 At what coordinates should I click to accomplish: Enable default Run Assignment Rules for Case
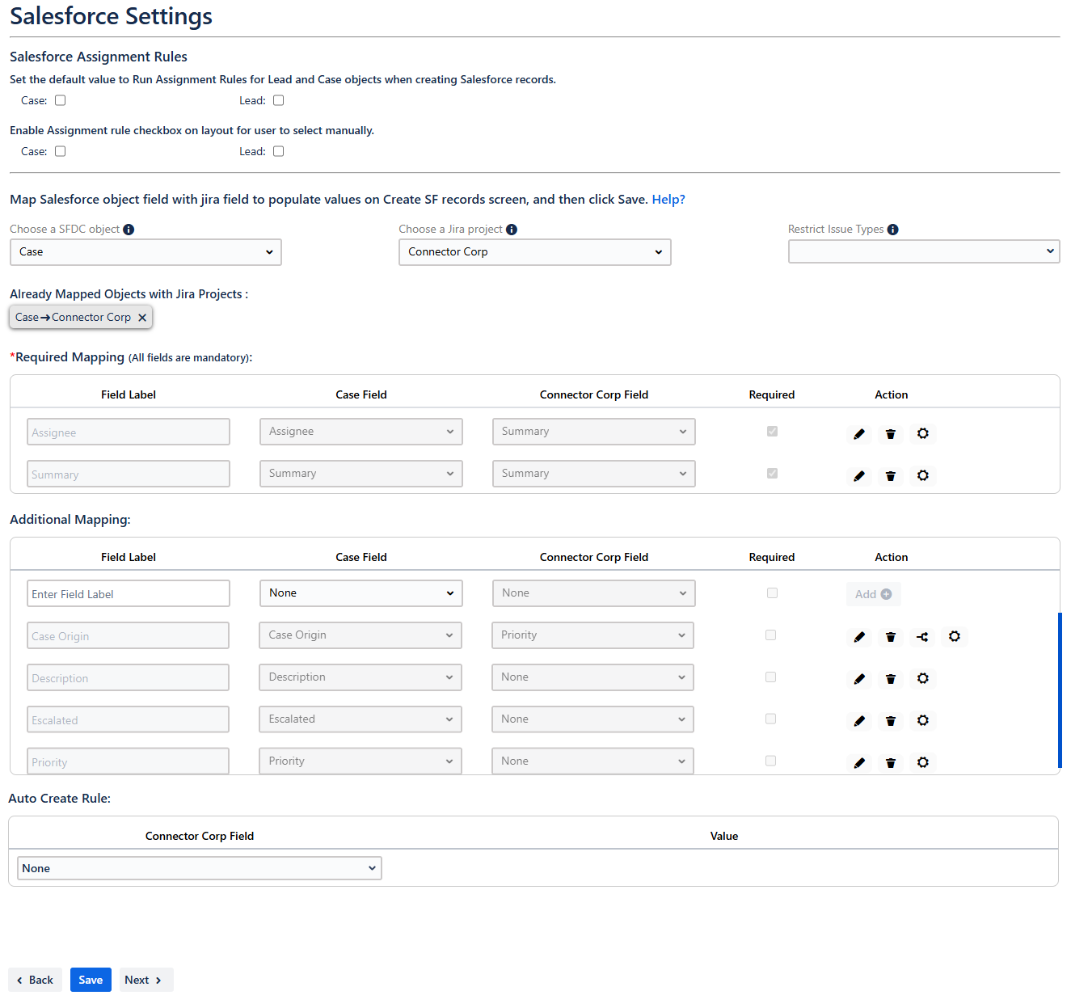[x=61, y=100]
